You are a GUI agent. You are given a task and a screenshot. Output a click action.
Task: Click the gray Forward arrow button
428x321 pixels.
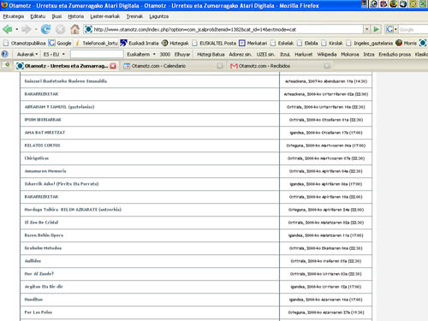27,29
